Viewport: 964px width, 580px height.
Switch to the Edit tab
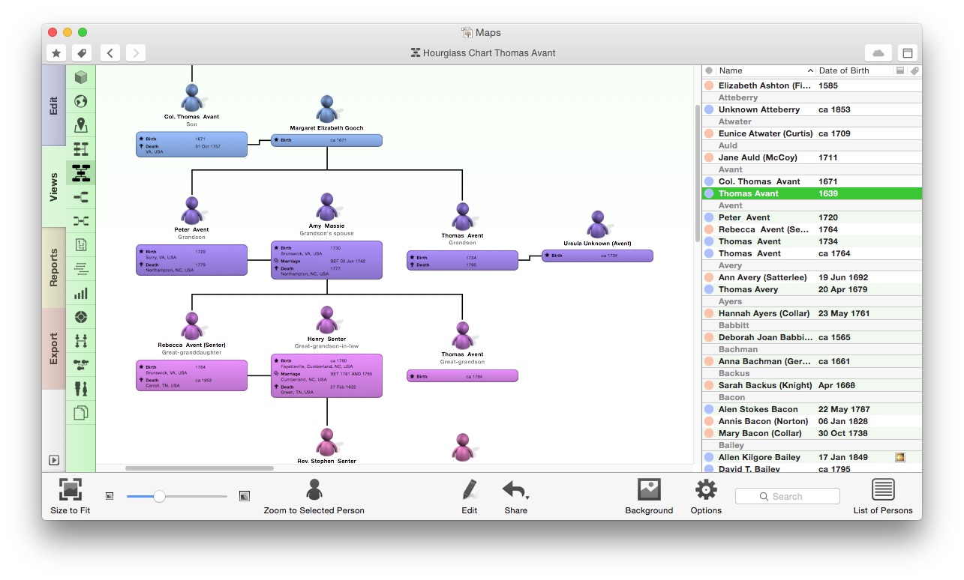coord(54,106)
